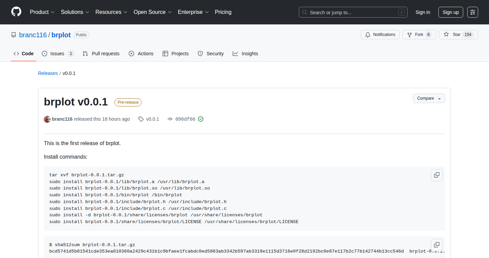Copy the sha512sum code block
Viewport: 489px width, 258px height.
click(x=437, y=245)
